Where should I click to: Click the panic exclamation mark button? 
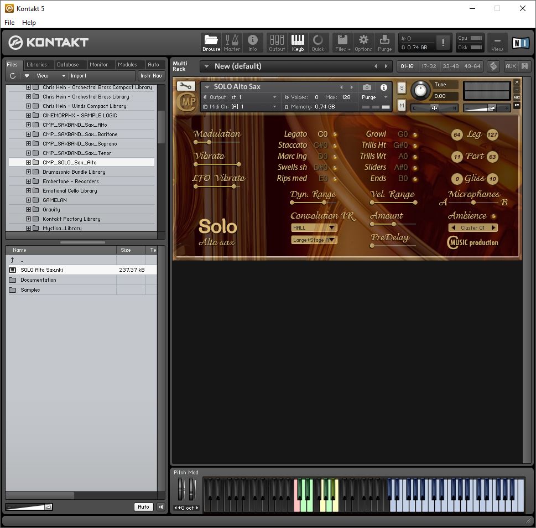(443, 43)
